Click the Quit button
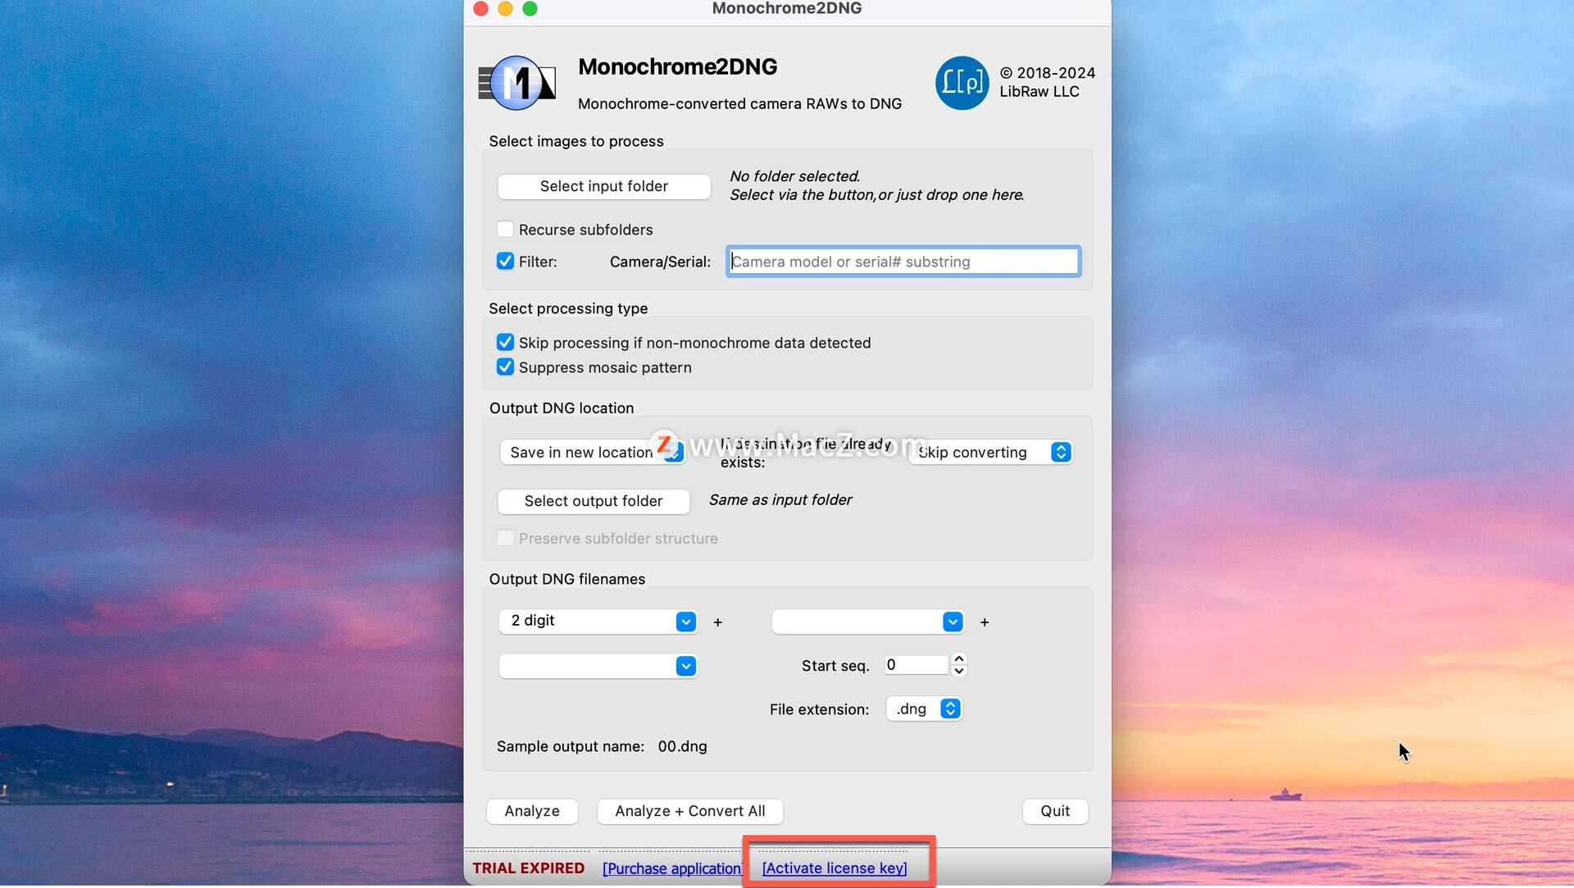1574x888 pixels. pos(1055,811)
